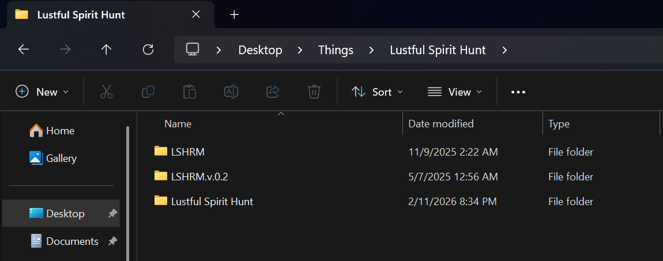This screenshot has height=261, width=663.
Task: Click the Delete trash can icon
Action: [314, 92]
